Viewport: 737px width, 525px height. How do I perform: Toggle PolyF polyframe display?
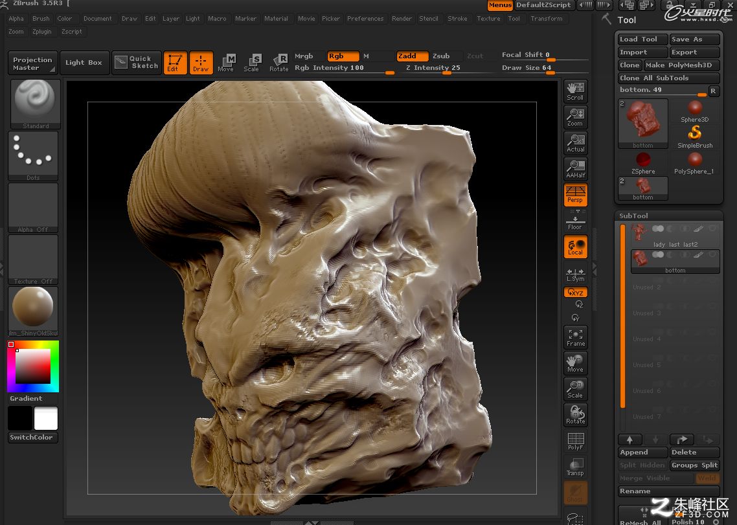575,441
